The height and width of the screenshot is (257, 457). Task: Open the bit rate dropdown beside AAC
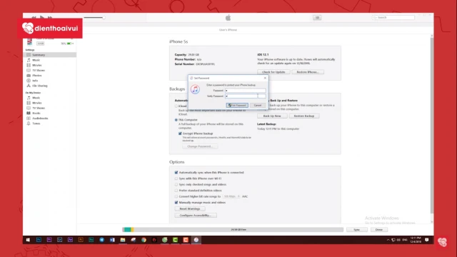click(x=231, y=196)
